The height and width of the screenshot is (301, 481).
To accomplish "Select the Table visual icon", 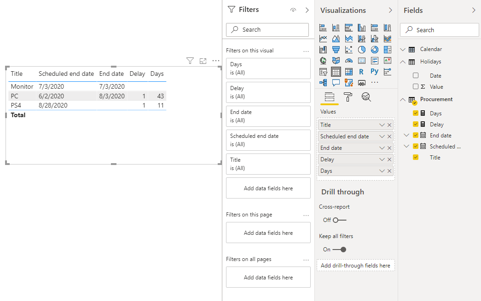I will 336,72.
